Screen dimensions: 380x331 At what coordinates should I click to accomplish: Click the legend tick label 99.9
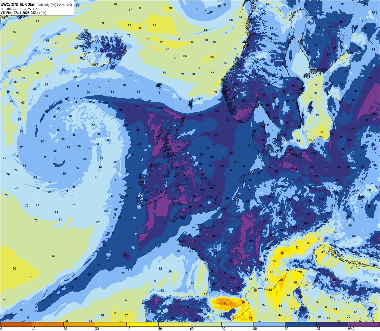click(351, 329)
